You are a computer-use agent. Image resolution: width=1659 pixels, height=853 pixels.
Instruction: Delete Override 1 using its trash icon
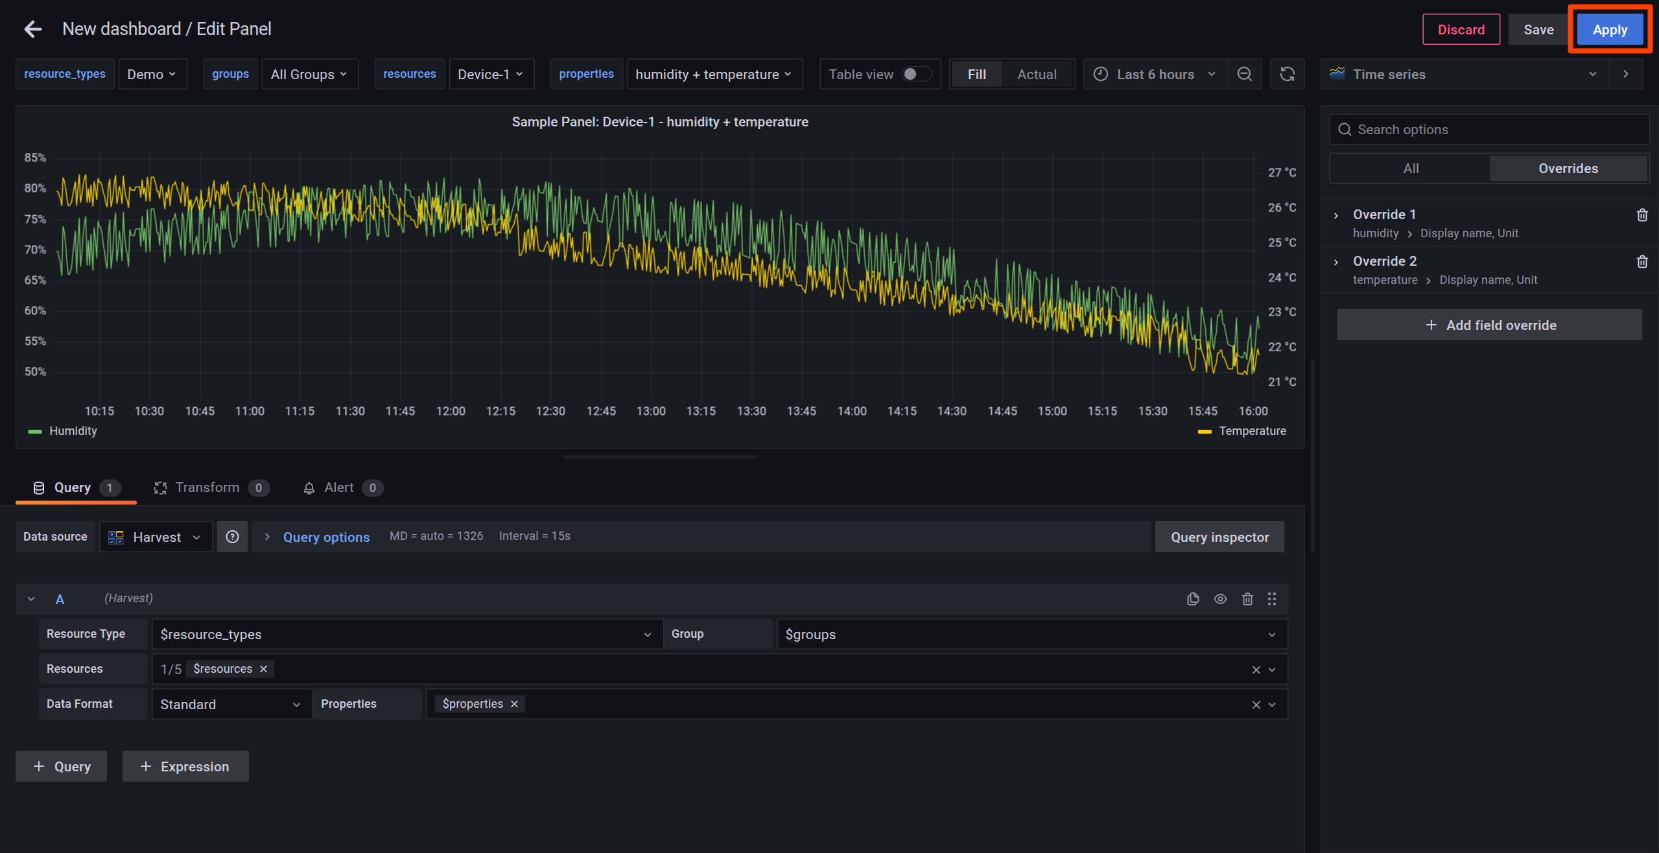(1641, 215)
